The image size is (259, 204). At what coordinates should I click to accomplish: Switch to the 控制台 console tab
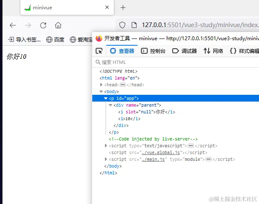(153, 51)
